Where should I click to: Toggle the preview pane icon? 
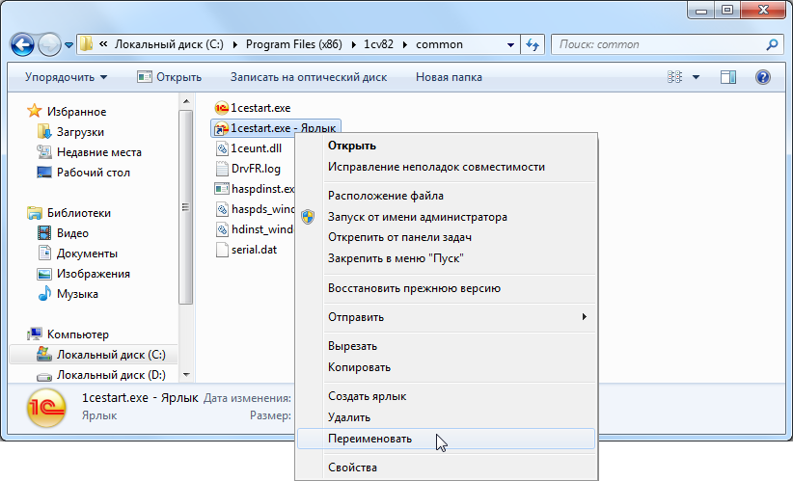[728, 77]
